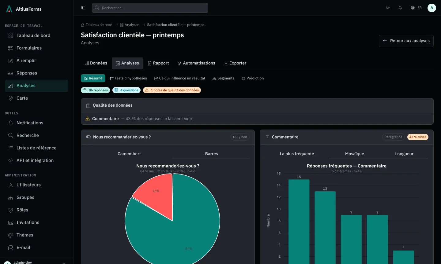
Task: Switch to the Rapport tab
Action: pyautogui.click(x=158, y=63)
